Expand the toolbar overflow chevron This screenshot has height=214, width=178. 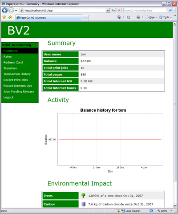pyautogui.click(x=175, y=16)
